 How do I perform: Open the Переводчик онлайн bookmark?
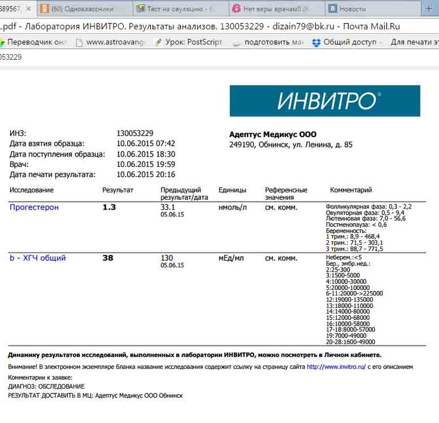(x=34, y=42)
